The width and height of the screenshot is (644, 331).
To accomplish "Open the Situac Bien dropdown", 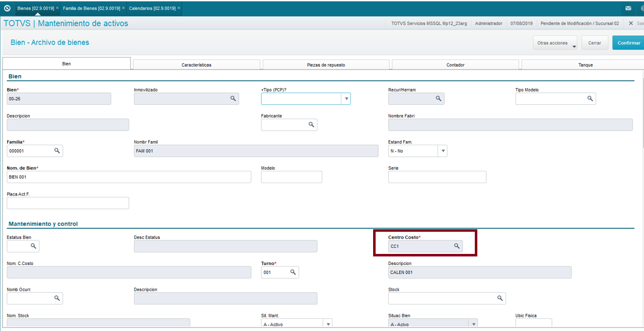I will pyautogui.click(x=473, y=324).
